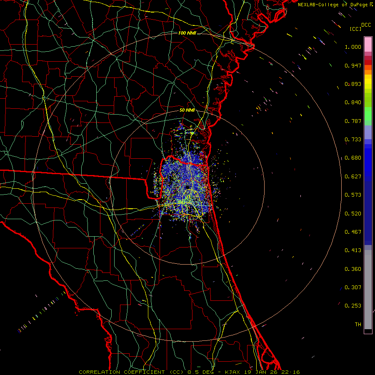Viewport: 375px width, 375px height.
Task: Click the "KJAX" station identifier
Action: click(233, 372)
